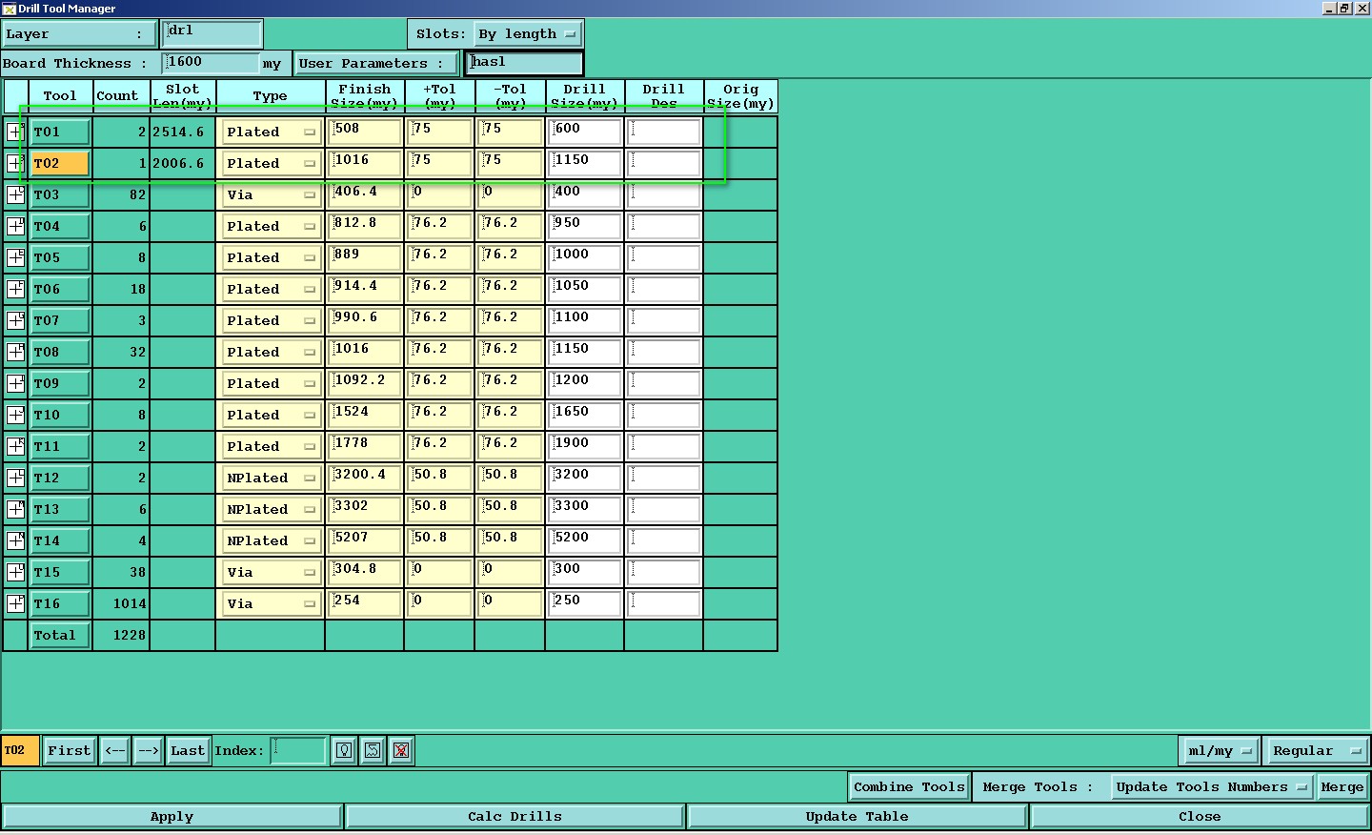This screenshot has width=1372, height=835.
Task: Click the Update Table button
Action: (857, 816)
